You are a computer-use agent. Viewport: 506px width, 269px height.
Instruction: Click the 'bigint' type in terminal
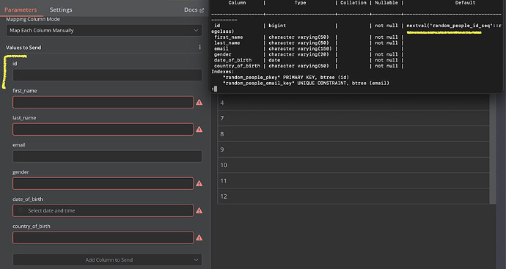tap(277, 26)
